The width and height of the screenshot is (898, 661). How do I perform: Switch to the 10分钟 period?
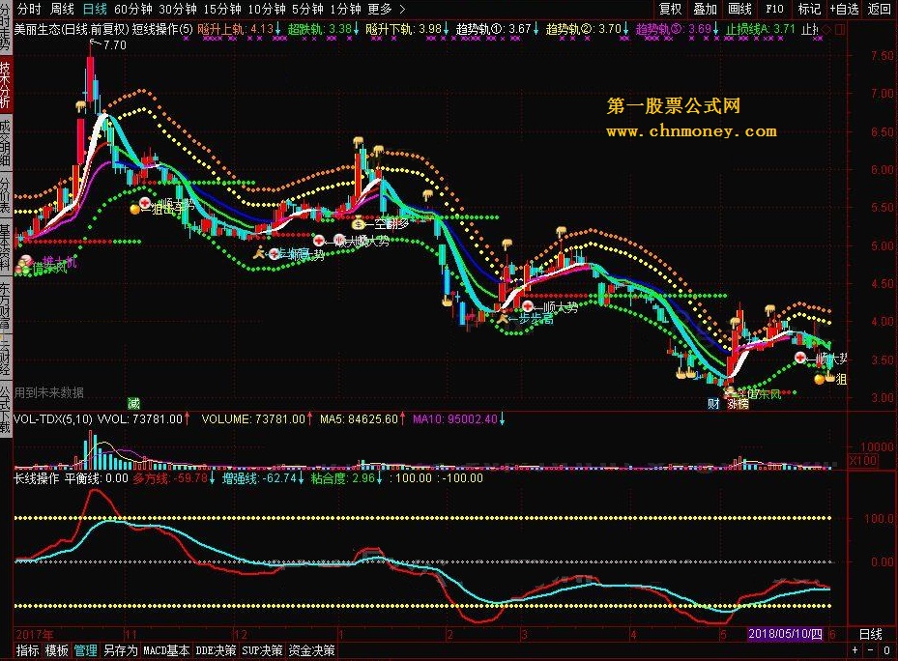tap(267, 9)
